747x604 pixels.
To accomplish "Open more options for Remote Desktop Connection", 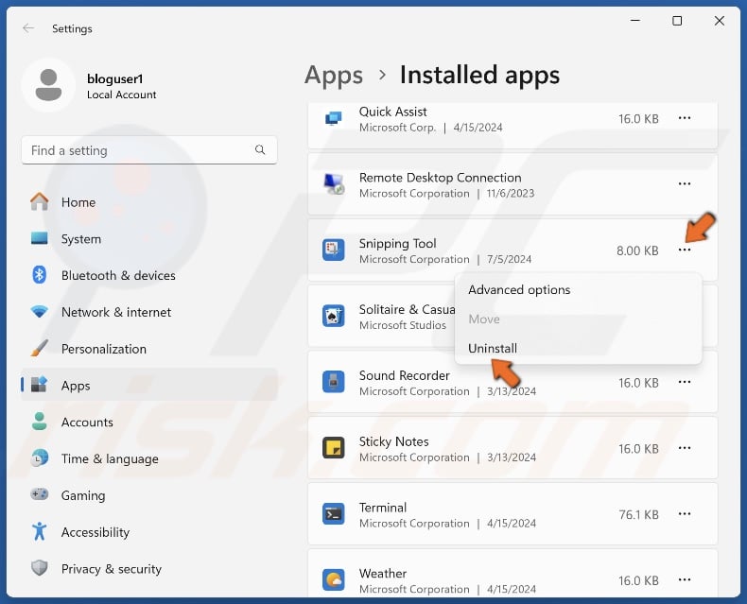I will click(685, 184).
